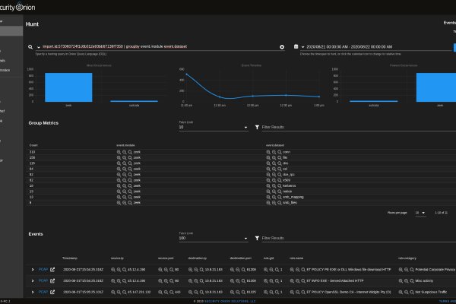Click the Security Onion logo
Image resolution: width=456 pixels, height=304 pixels.
(23, 7)
